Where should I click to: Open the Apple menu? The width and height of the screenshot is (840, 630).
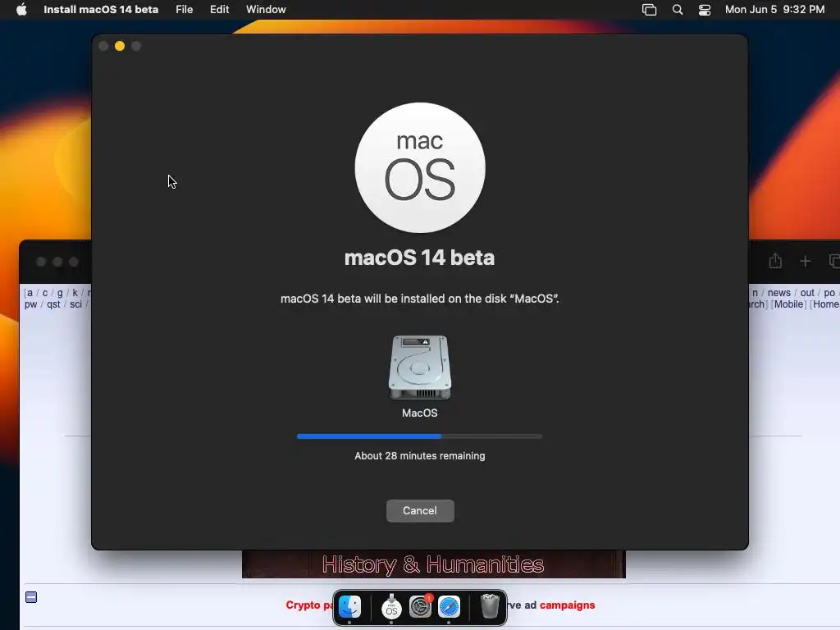tap(21, 9)
